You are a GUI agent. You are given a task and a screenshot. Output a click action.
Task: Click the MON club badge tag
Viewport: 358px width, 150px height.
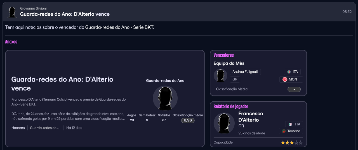tap(291, 79)
